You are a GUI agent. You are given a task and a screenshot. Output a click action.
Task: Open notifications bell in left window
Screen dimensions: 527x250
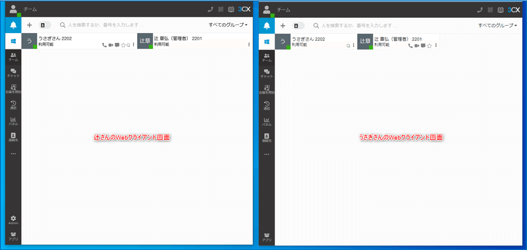(x=13, y=25)
